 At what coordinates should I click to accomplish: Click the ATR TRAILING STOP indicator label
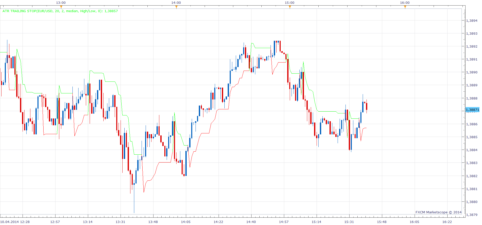[60, 11]
